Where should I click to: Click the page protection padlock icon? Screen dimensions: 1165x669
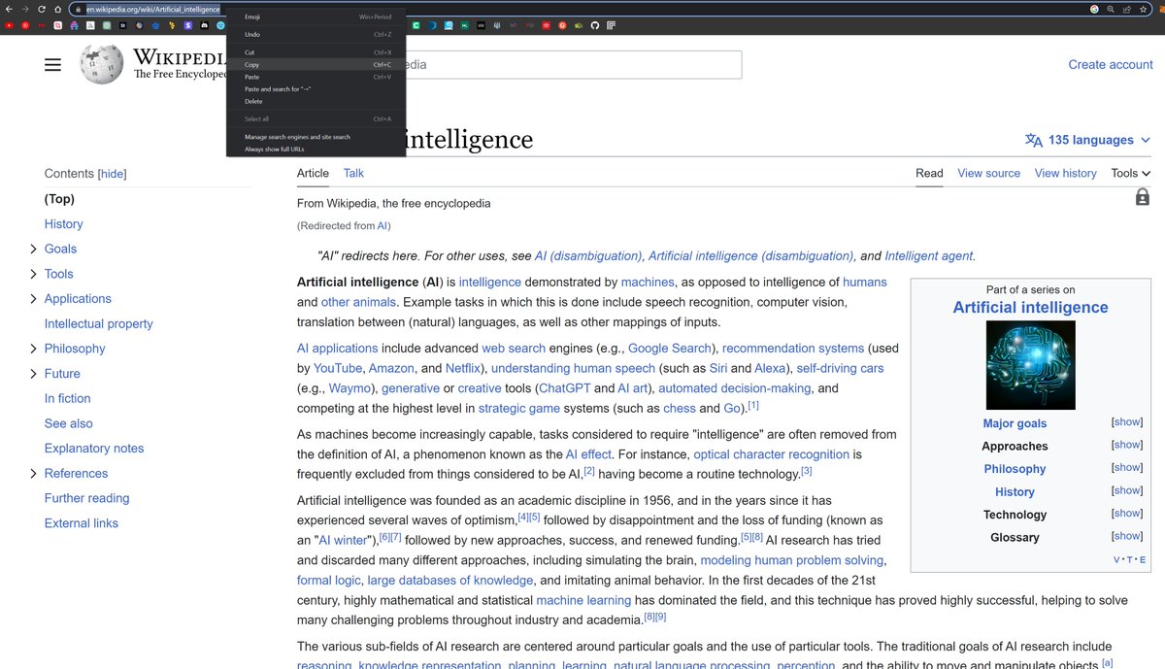point(1142,197)
